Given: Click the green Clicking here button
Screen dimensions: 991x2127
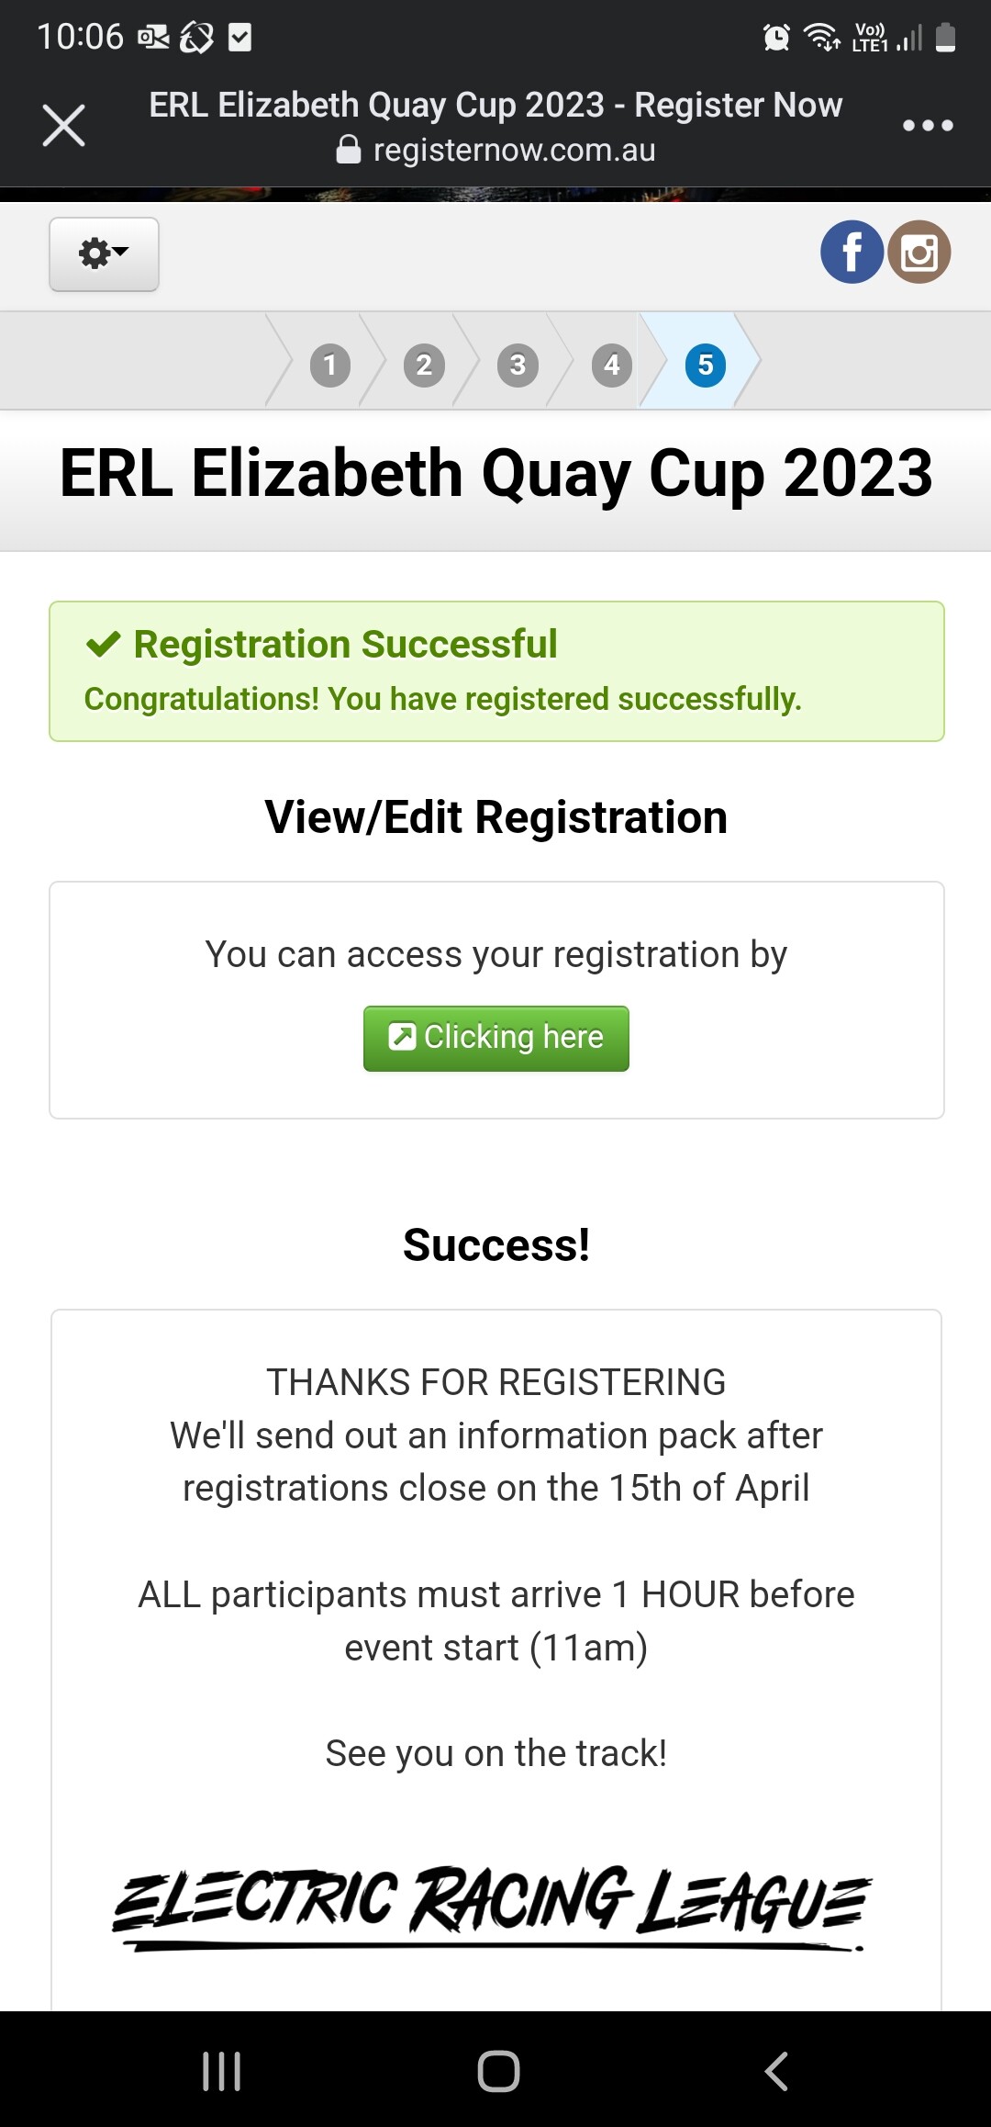Looking at the screenshot, I should click(496, 1039).
